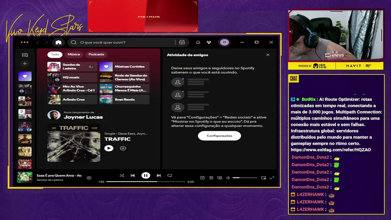The image size is (391, 220).
Task: Mute with the speaker icon
Action: click(228, 178)
